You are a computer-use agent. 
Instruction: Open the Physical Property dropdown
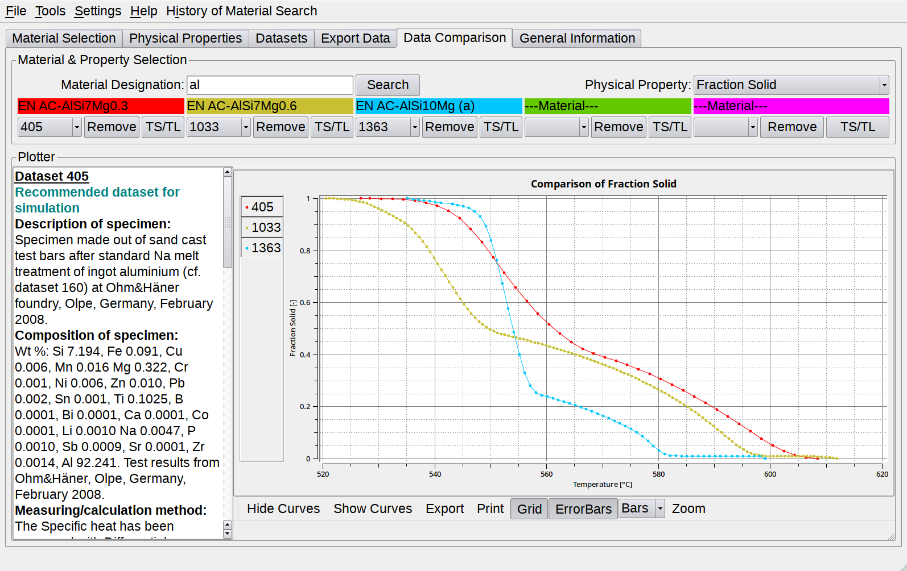[x=884, y=85]
